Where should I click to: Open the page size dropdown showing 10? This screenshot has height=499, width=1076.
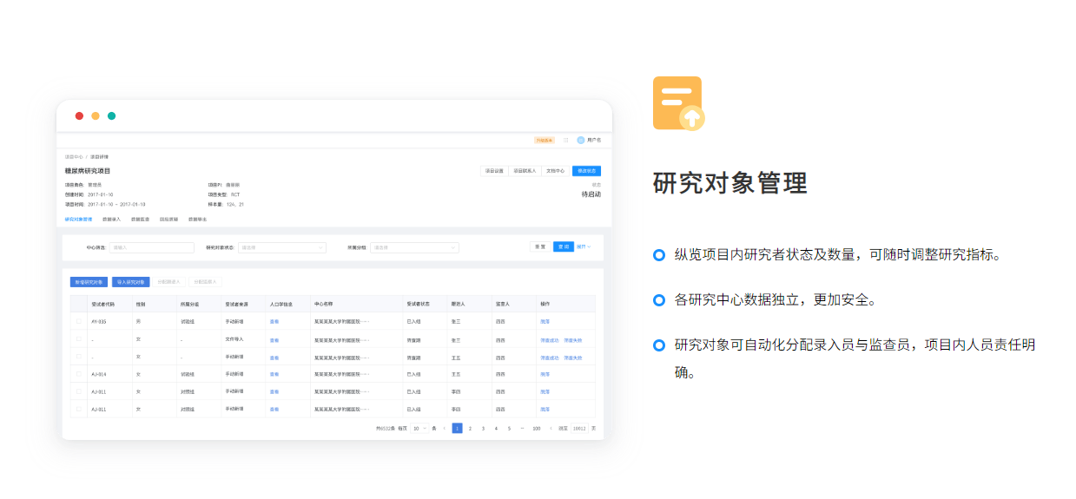[x=419, y=428]
